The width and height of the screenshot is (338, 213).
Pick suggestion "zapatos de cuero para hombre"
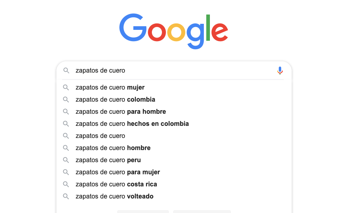pyautogui.click(x=120, y=112)
